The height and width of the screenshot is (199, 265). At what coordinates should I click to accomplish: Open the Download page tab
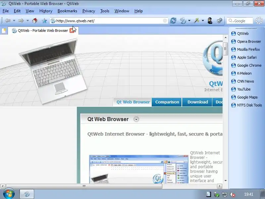coord(197,102)
